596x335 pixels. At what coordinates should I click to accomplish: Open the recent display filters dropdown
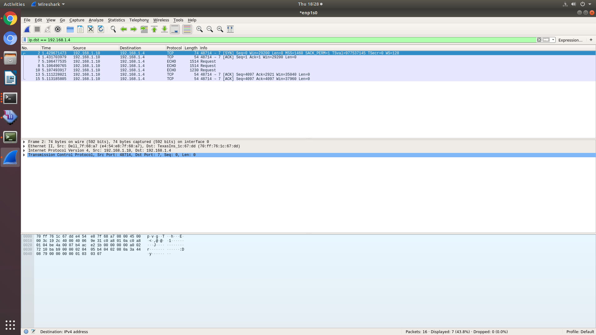[x=553, y=40]
